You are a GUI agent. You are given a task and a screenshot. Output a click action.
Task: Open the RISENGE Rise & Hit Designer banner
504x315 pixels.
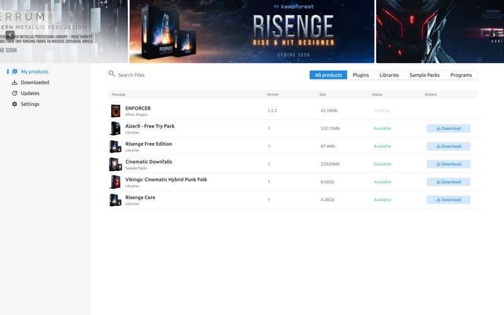coord(251,31)
